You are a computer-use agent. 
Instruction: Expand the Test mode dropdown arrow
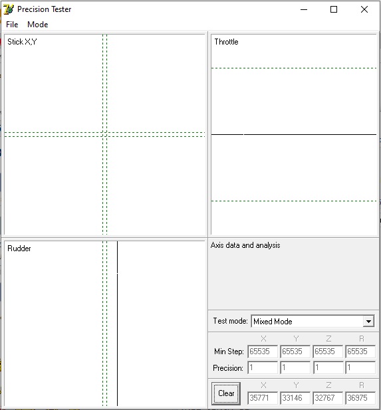[x=368, y=321]
